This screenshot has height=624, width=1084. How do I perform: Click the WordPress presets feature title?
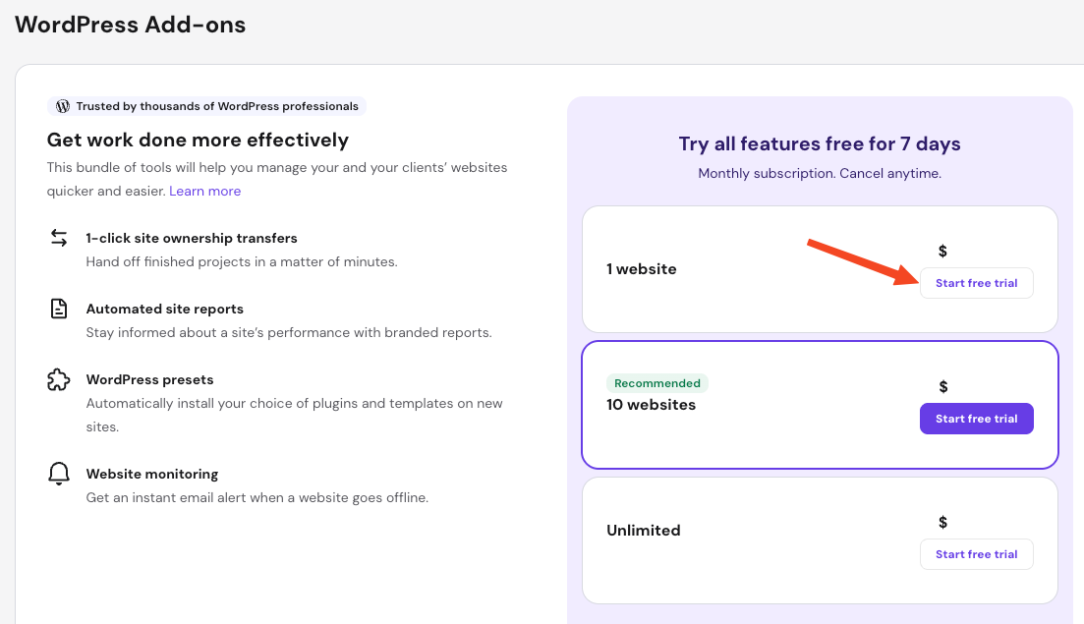point(149,379)
